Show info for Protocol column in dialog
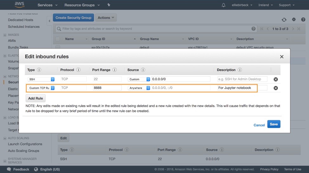This screenshot has width=309, height=173. 78,70
